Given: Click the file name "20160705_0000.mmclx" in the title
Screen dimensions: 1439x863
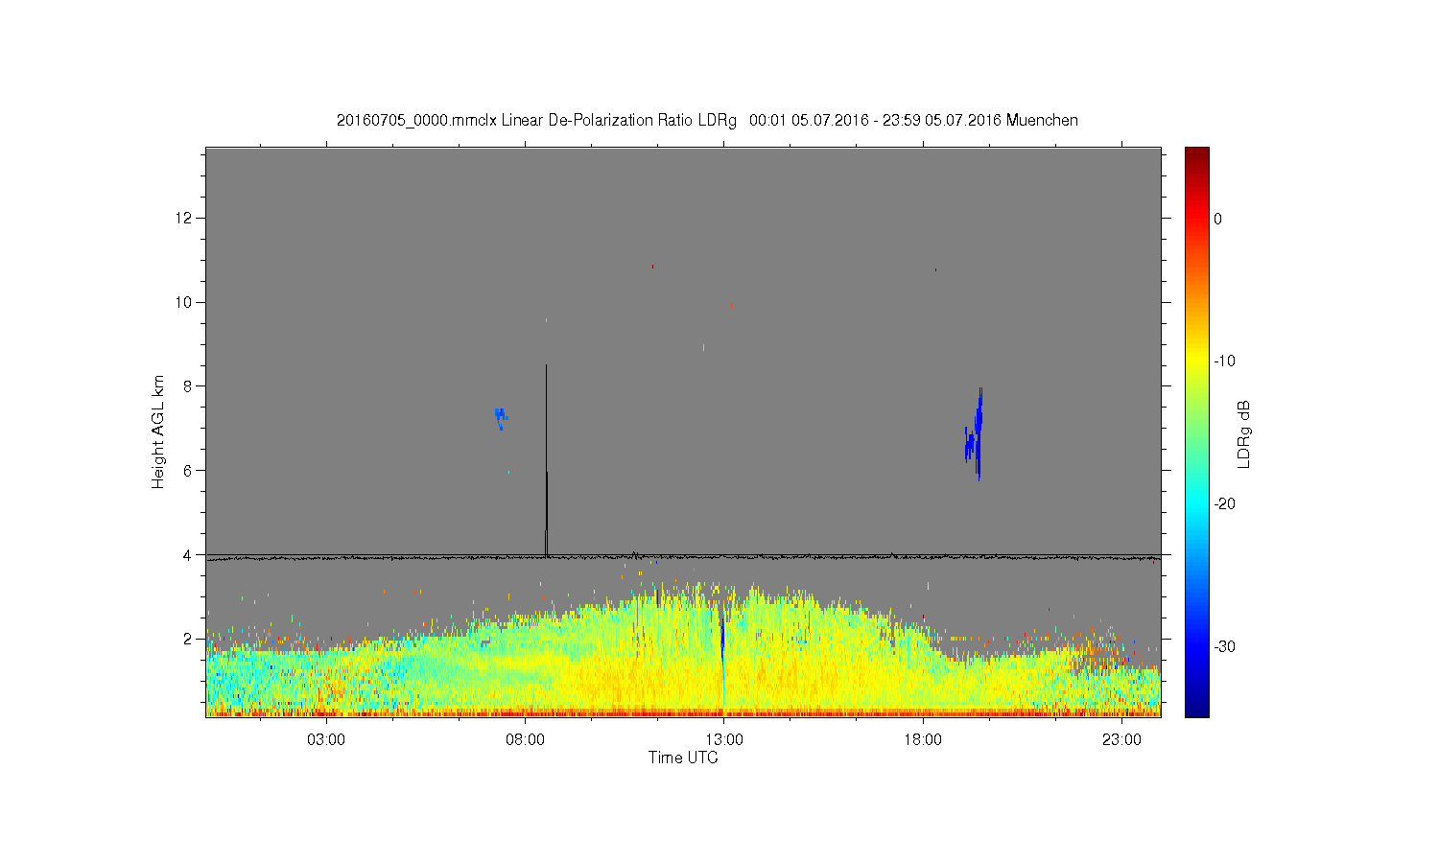Looking at the screenshot, I should point(416,121).
